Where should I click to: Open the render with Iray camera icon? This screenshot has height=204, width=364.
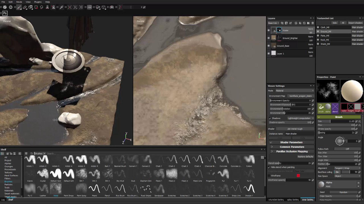[112, 7]
